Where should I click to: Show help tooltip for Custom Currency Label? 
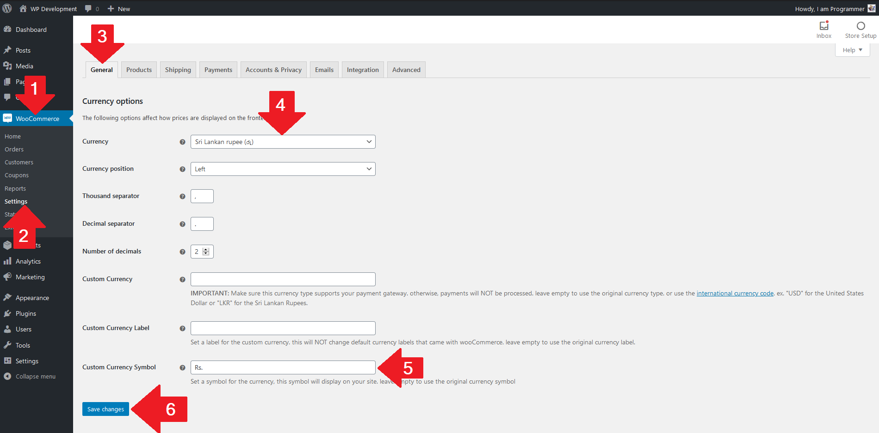click(x=182, y=328)
